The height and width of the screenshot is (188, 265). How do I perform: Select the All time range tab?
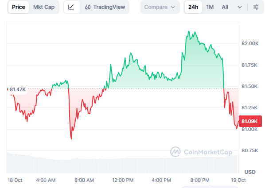[x=225, y=7]
